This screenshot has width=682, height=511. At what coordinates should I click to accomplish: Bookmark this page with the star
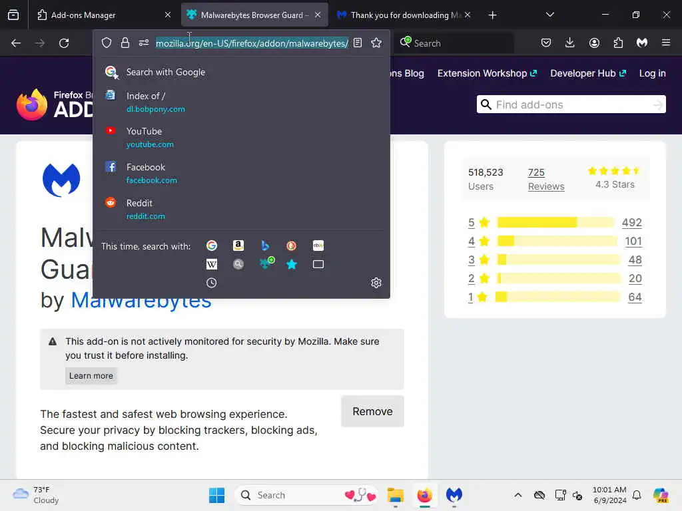(376, 43)
